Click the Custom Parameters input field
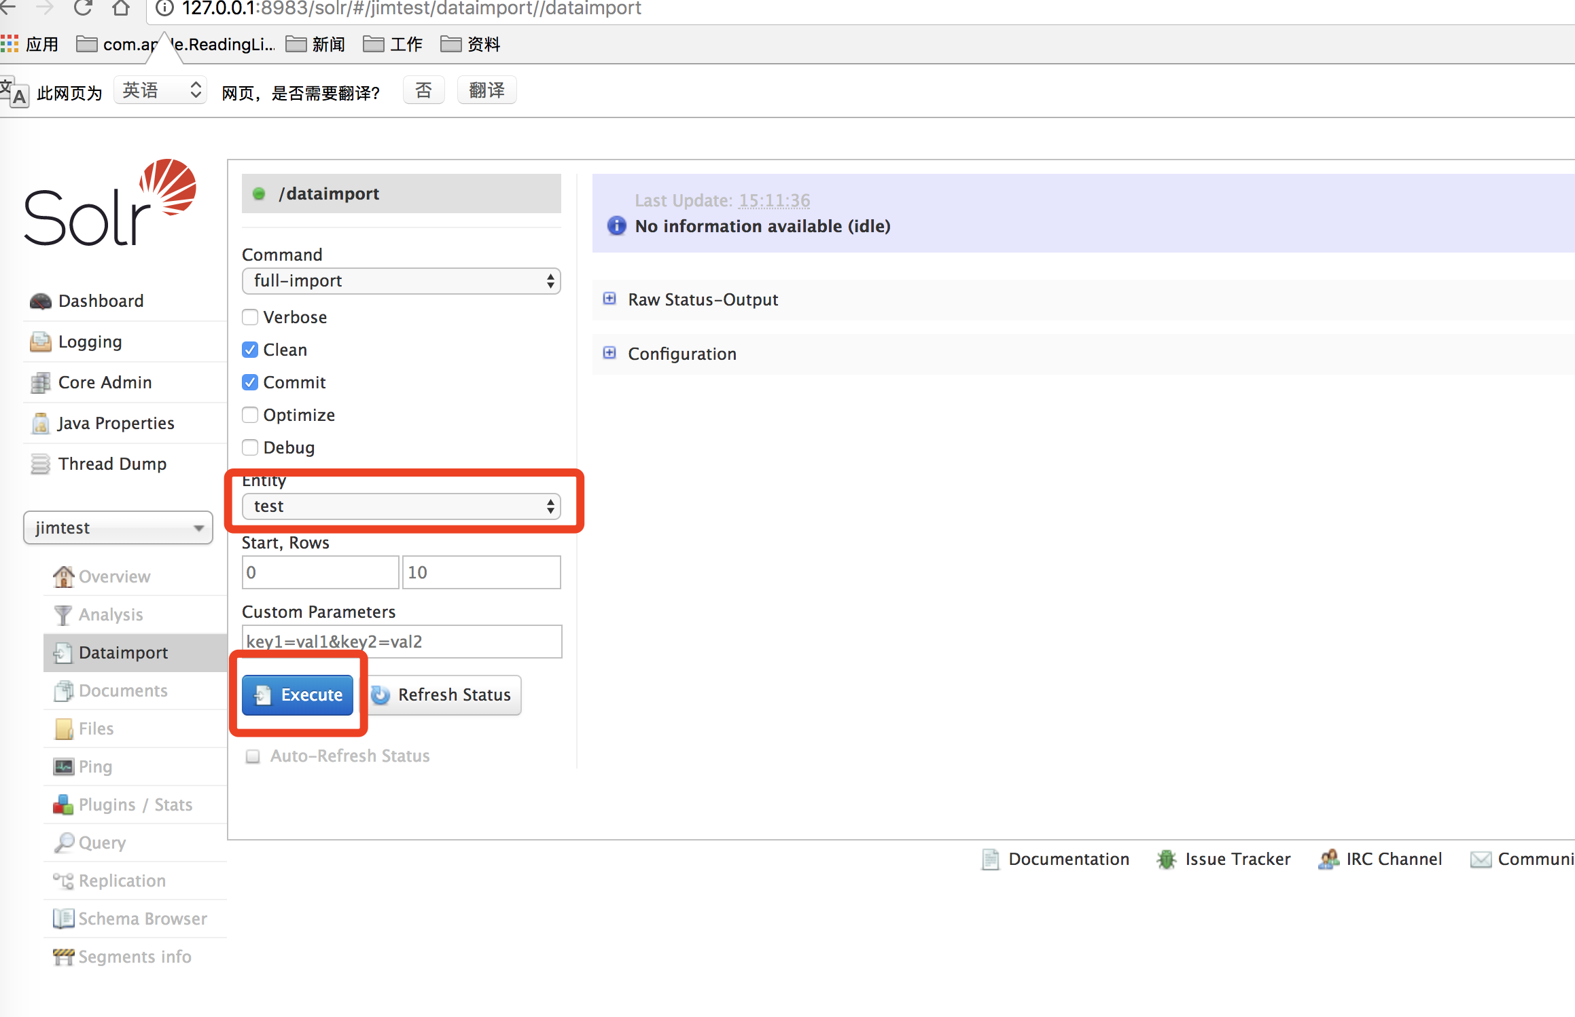This screenshot has height=1017, width=1575. pyautogui.click(x=402, y=642)
